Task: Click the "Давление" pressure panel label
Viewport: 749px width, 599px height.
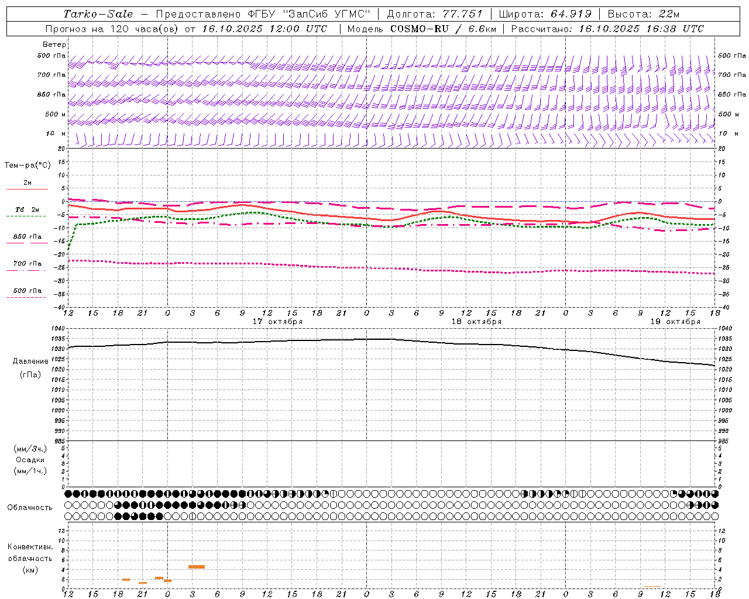Action: click(30, 362)
